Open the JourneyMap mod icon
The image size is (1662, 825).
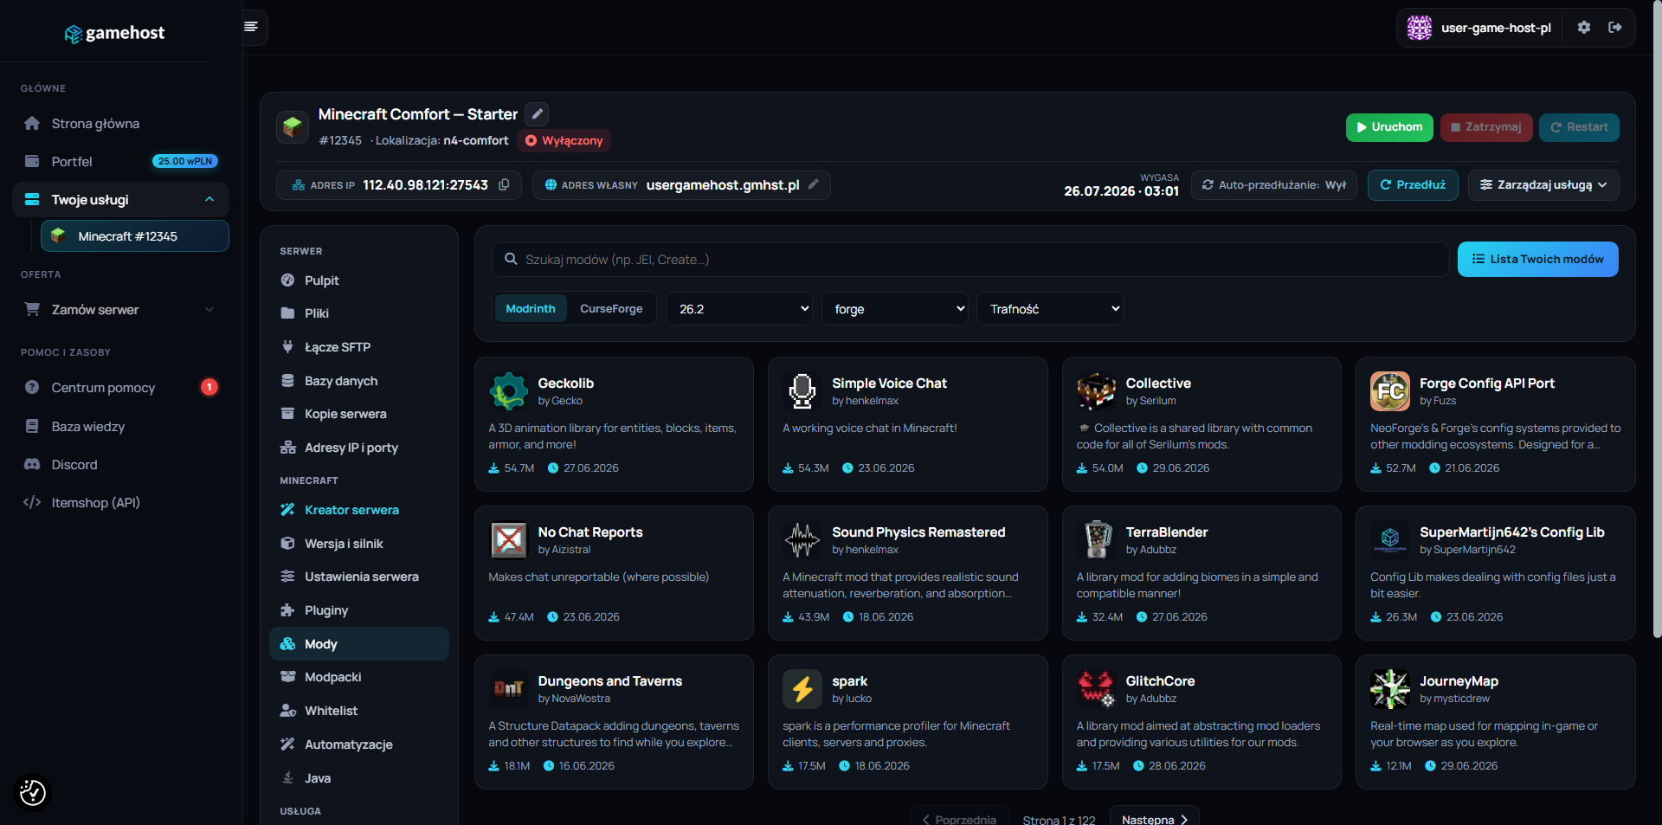click(1390, 689)
